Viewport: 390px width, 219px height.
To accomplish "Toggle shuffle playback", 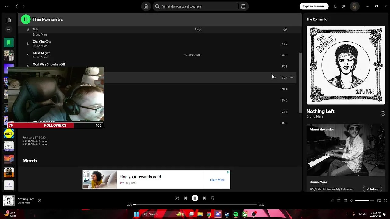I will (x=177, y=198).
